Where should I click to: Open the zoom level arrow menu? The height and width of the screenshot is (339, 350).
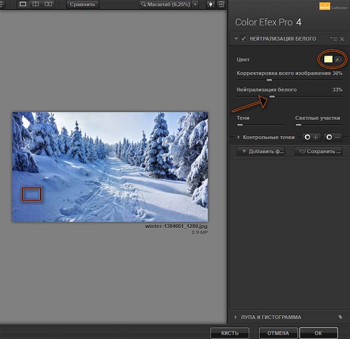point(195,4)
